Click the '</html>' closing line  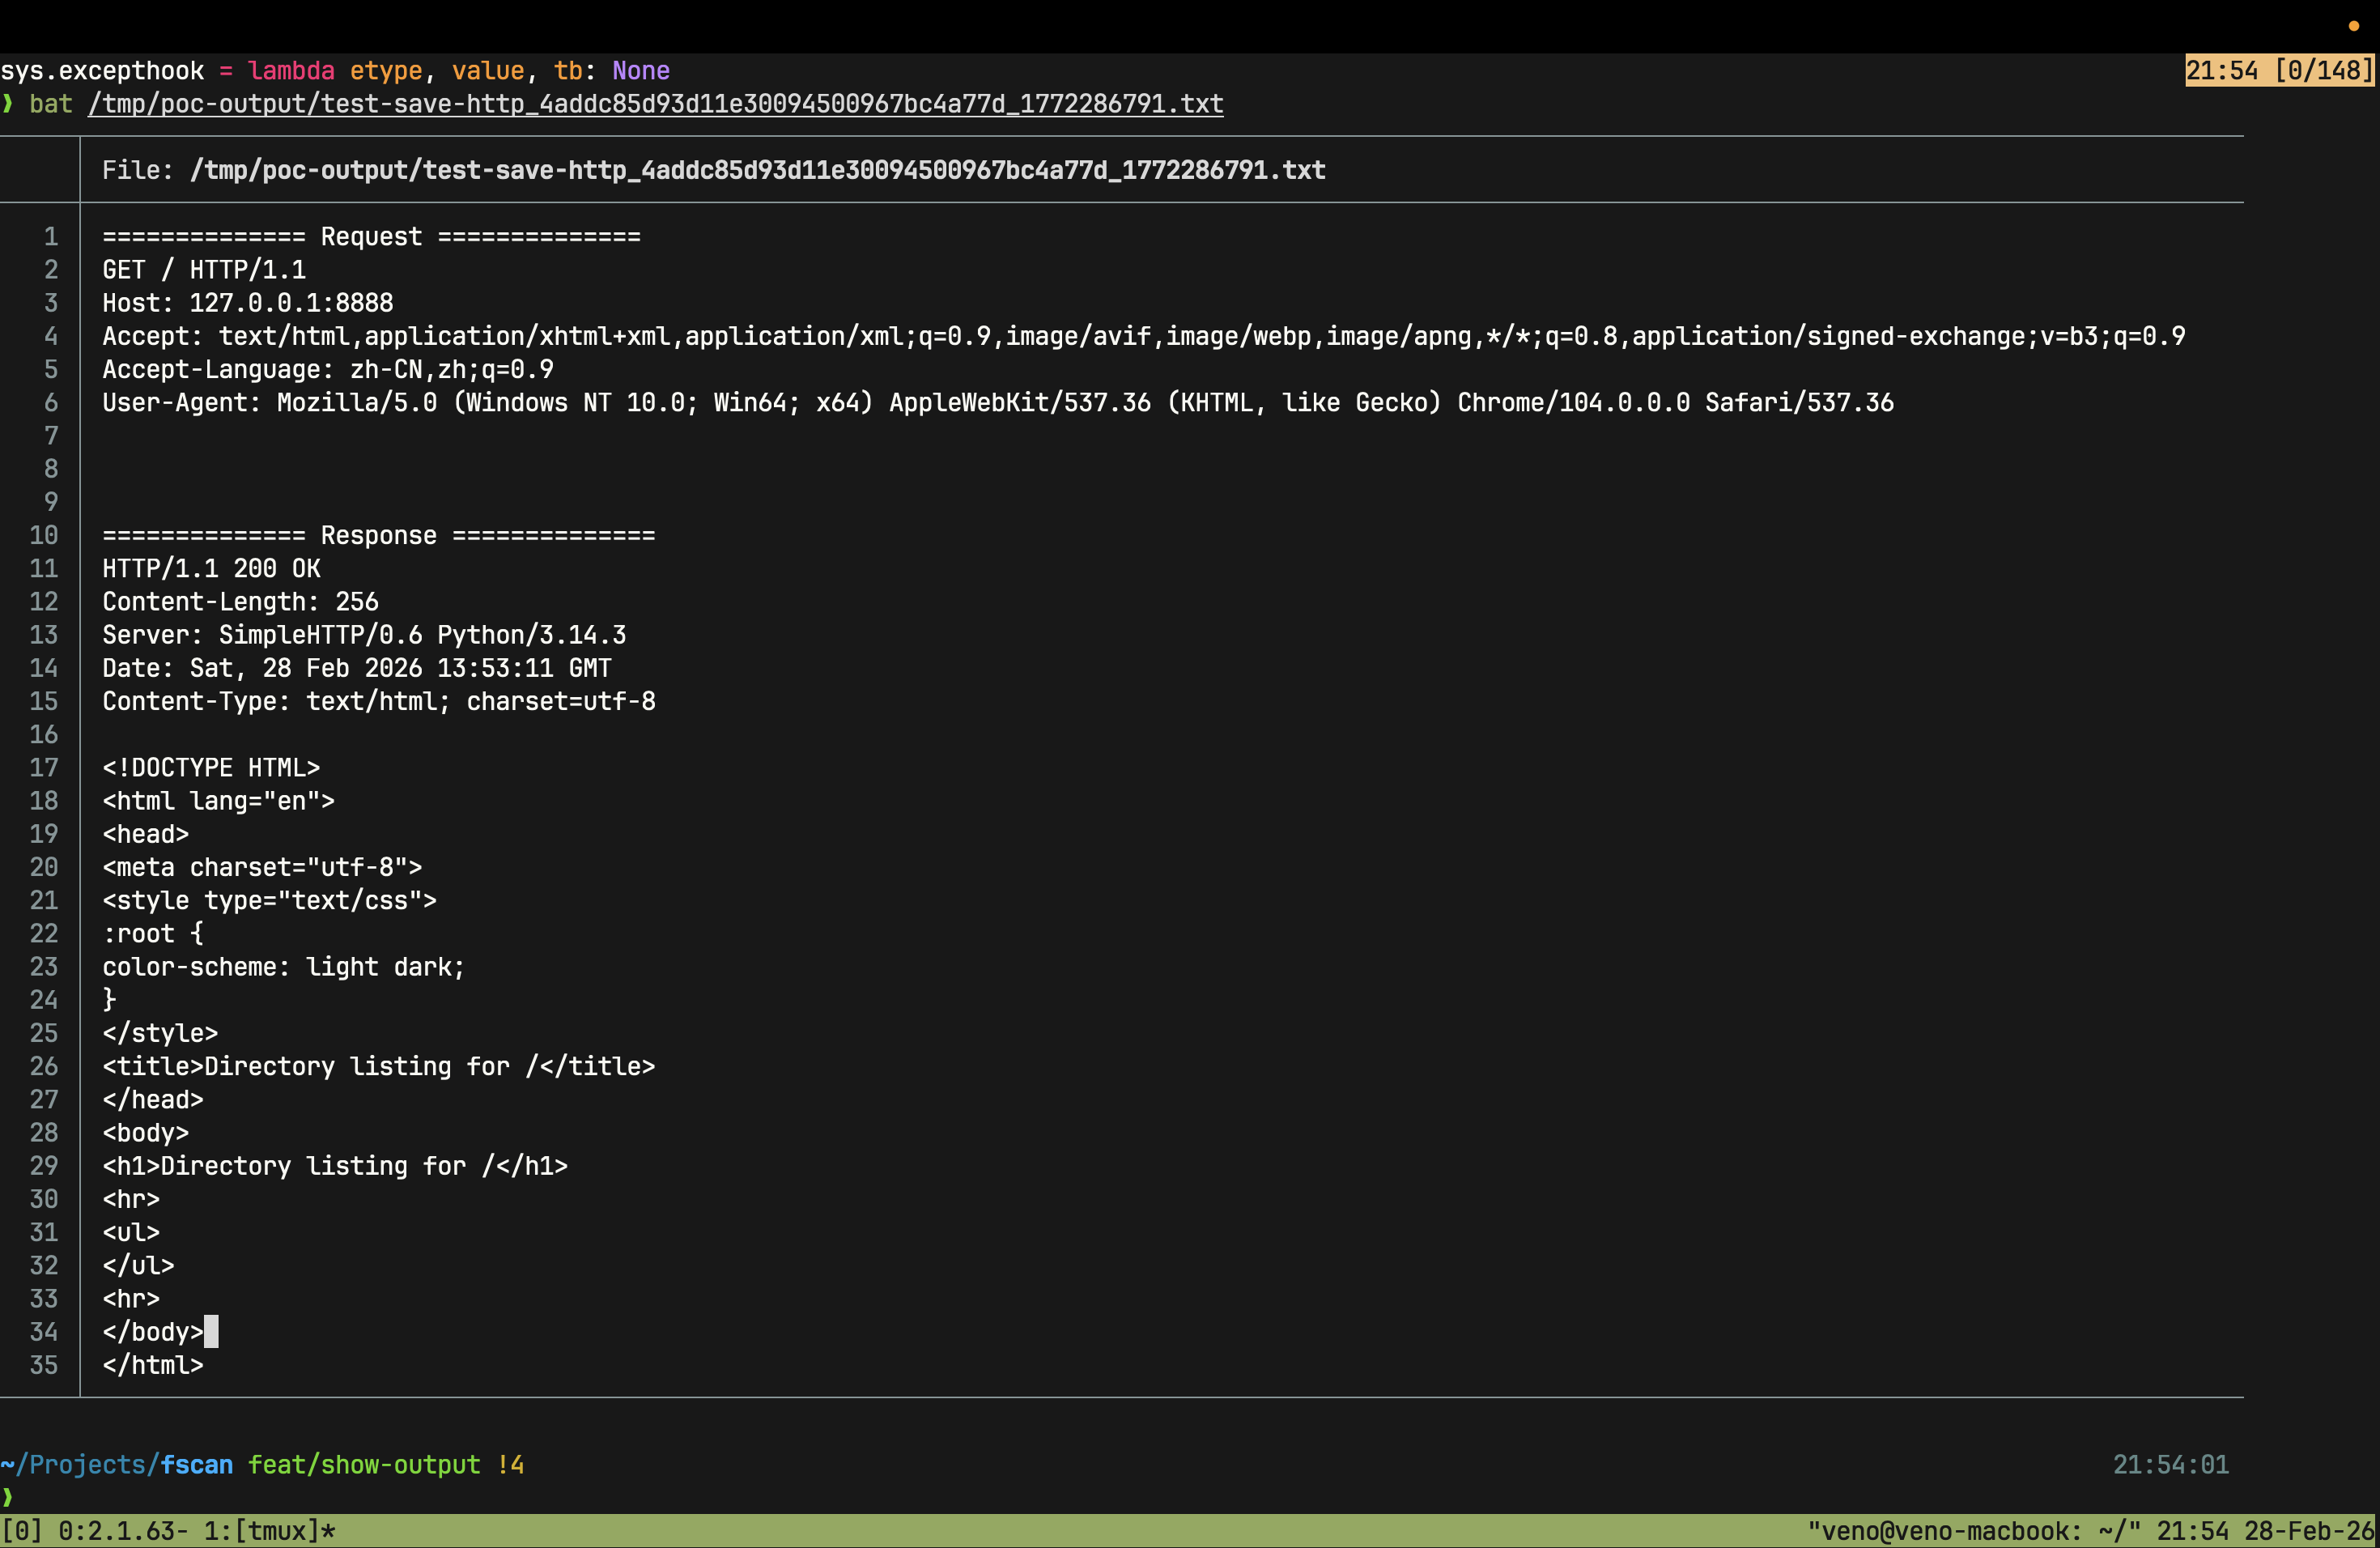153,1365
